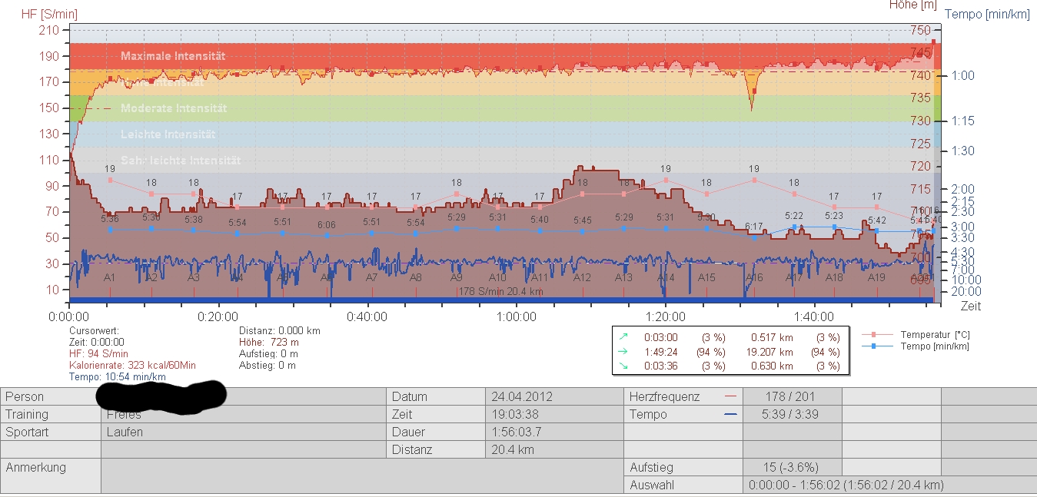The width and height of the screenshot is (1037, 497).
Task: Click the blue Tempo line swatch
Action: coord(730,415)
